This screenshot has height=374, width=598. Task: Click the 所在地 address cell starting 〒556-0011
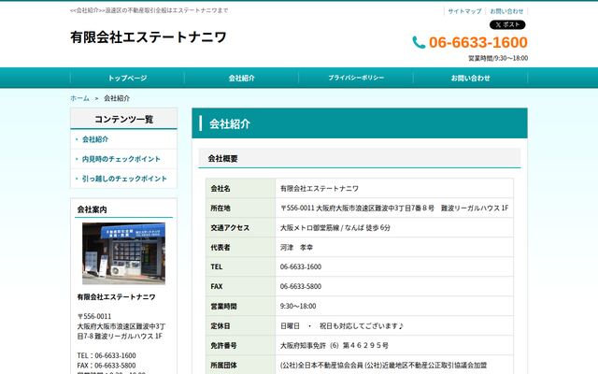point(394,208)
